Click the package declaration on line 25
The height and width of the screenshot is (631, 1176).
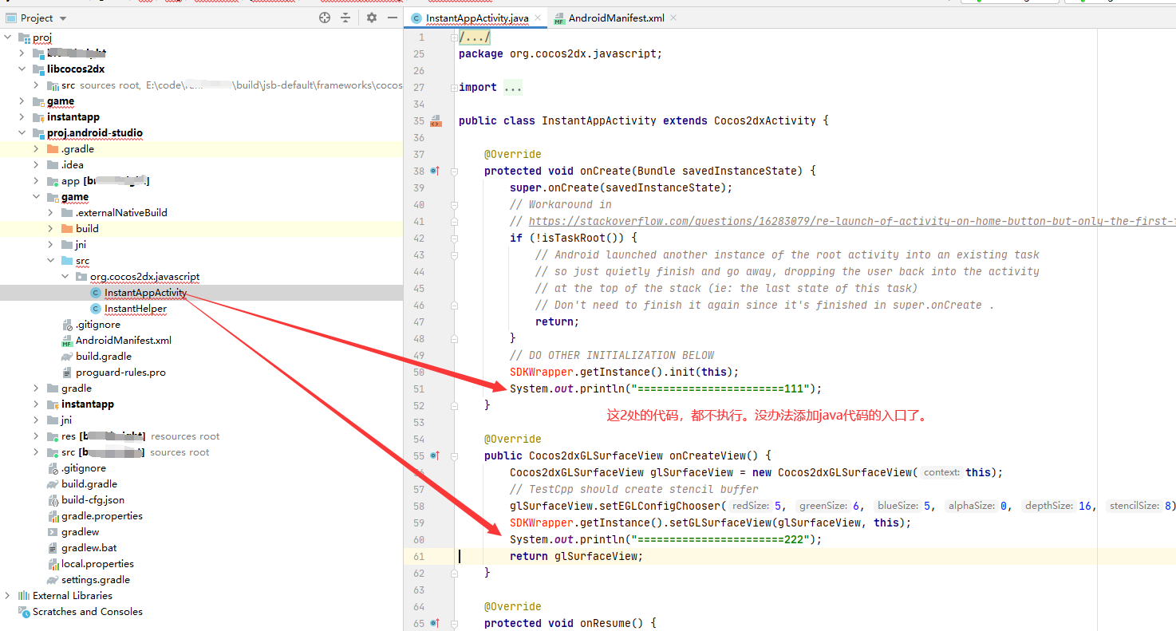tap(561, 53)
